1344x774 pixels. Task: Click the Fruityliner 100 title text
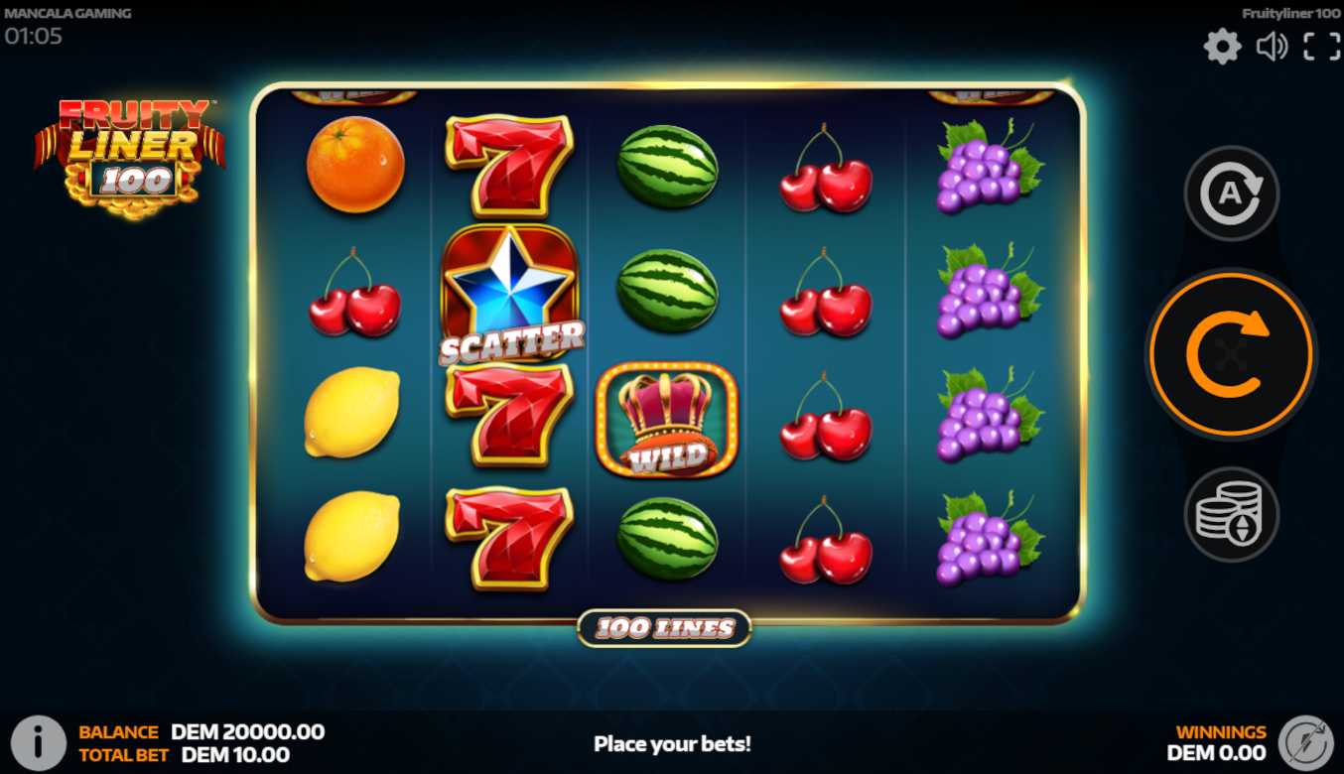1291,14
